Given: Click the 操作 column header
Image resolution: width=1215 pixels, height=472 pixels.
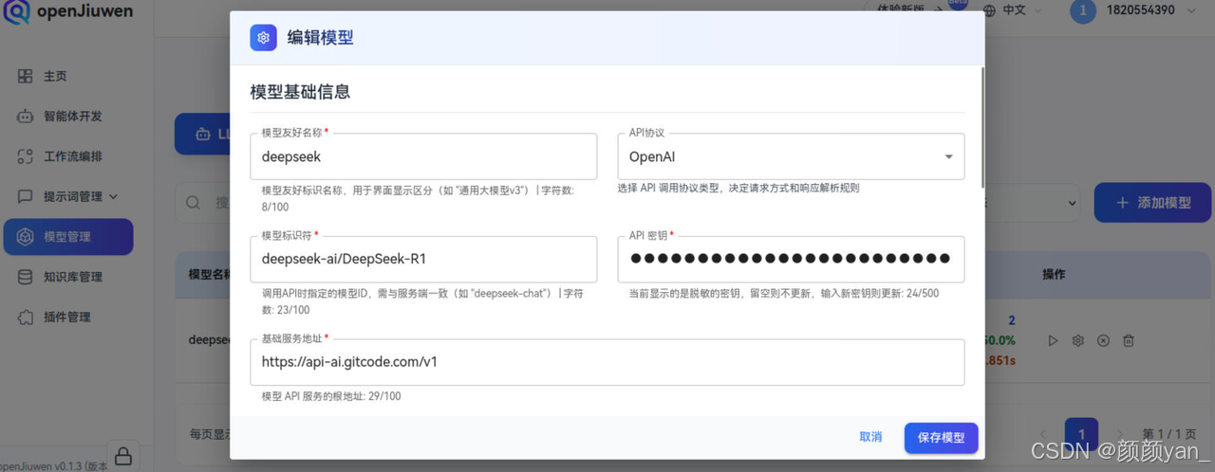Looking at the screenshot, I should [1054, 274].
